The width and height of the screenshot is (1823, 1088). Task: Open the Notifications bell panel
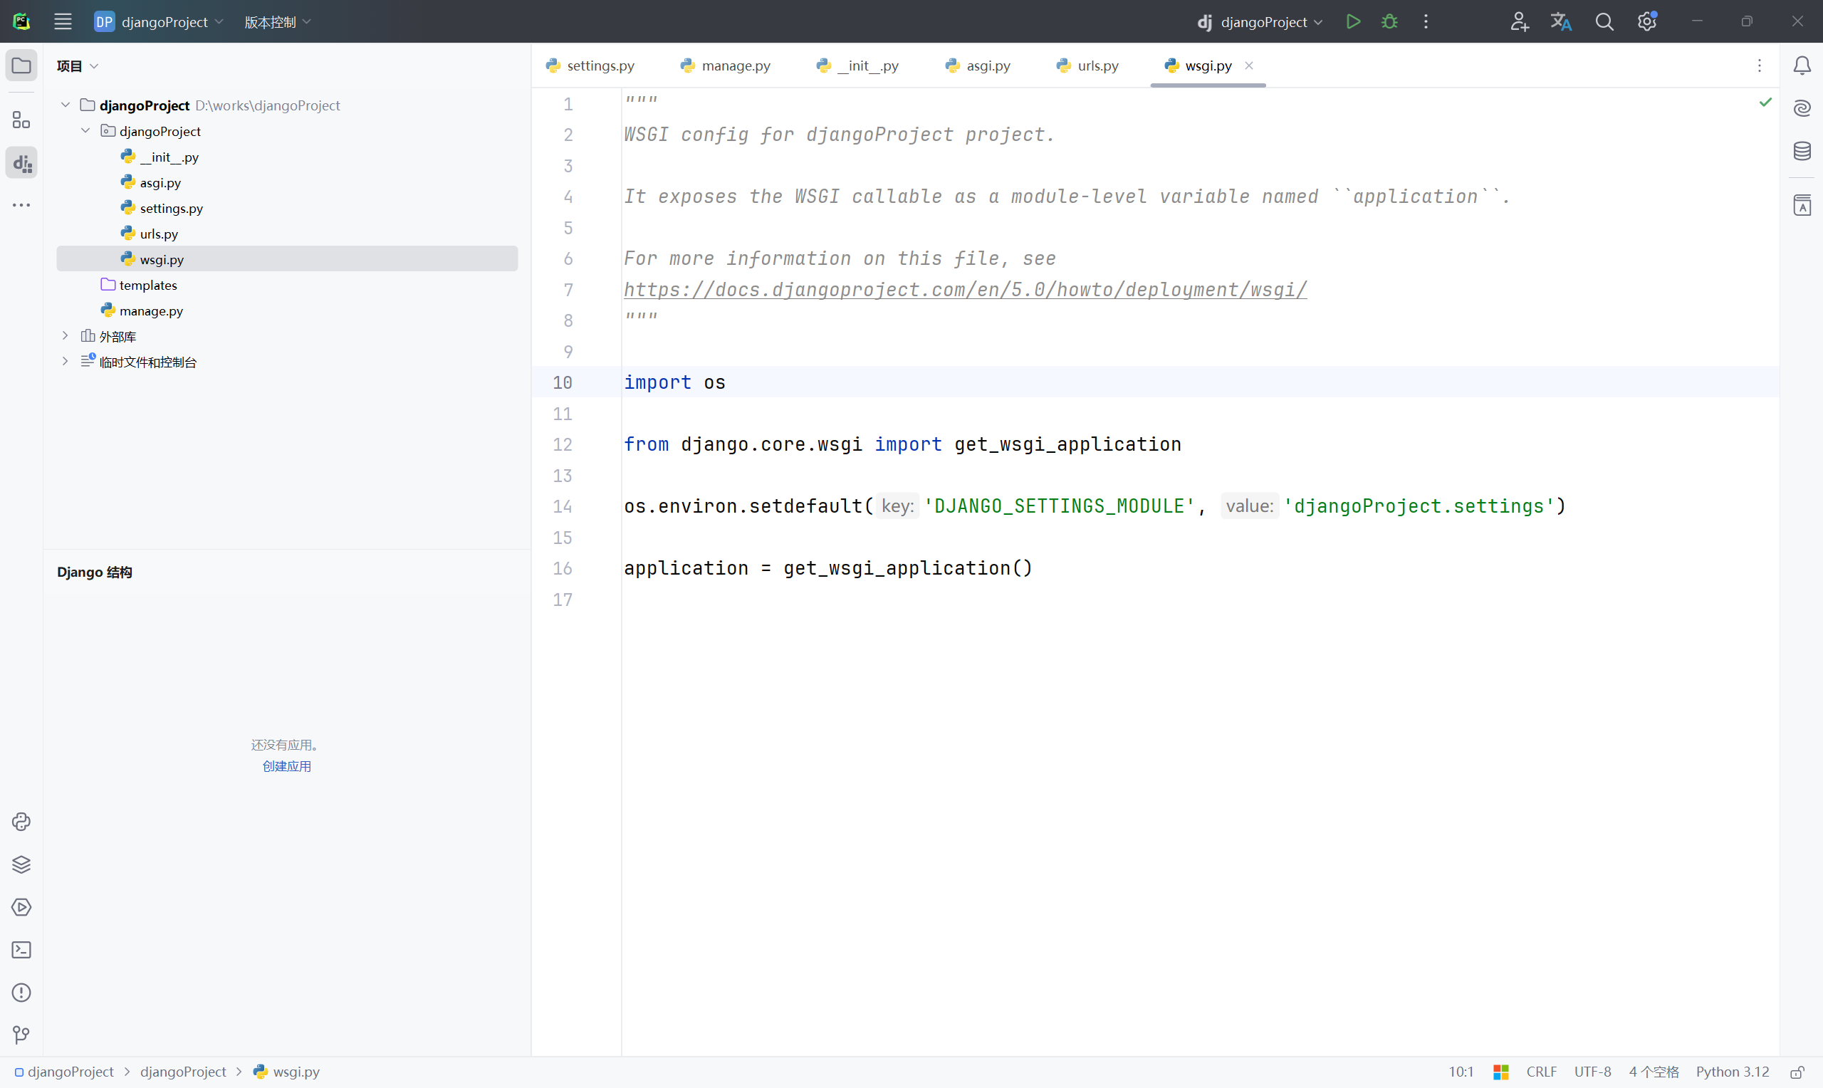1802,66
